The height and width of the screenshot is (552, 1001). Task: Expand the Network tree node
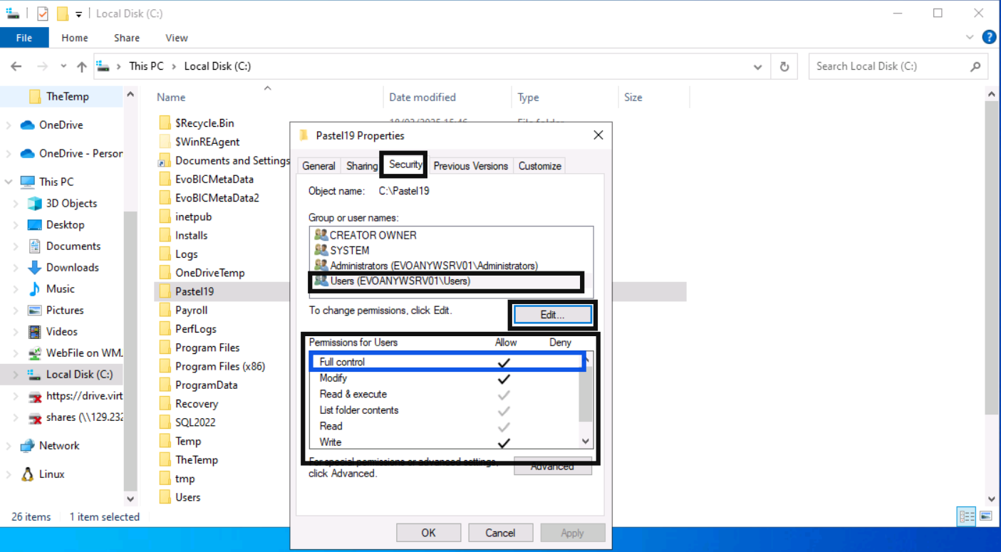[9, 446]
